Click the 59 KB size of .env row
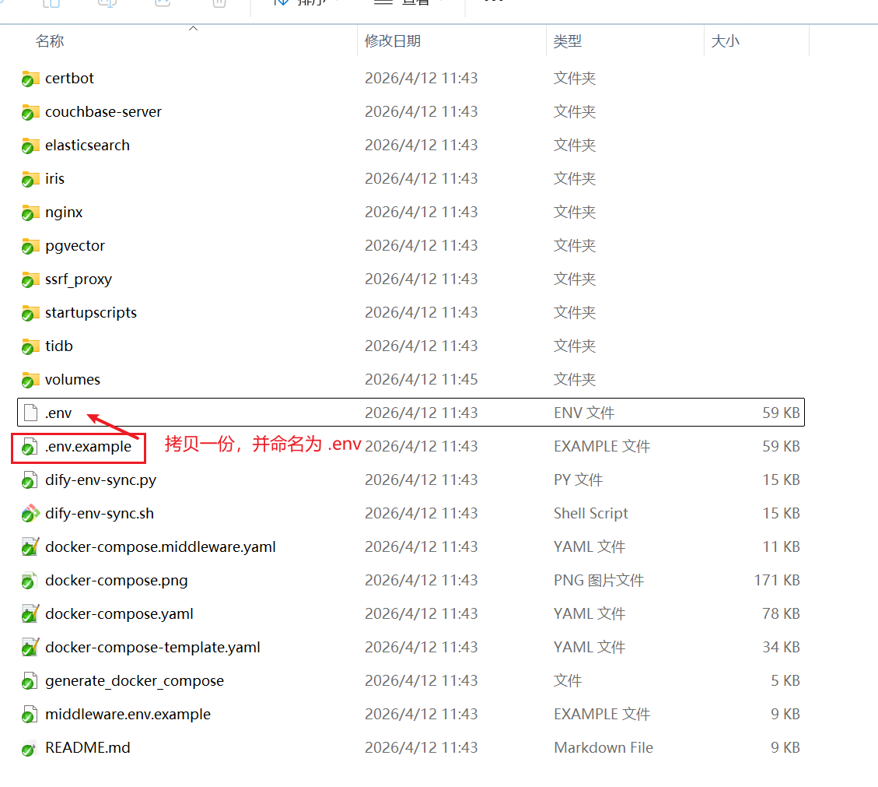This screenshot has height=787, width=878. point(781,413)
